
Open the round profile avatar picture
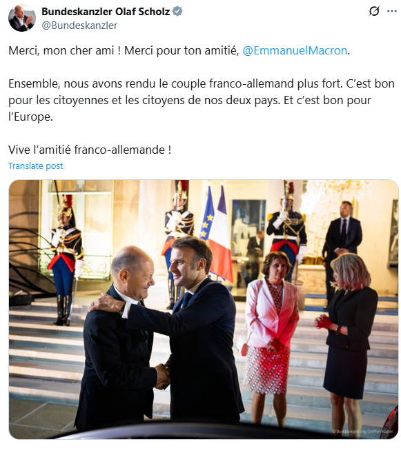pos(22,18)
